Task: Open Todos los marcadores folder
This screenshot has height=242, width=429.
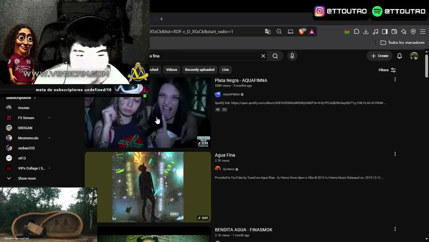Action: click(x=402, y=43)
